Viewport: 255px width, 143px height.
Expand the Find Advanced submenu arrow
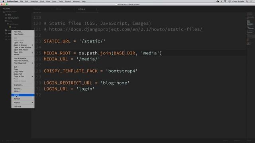pyautogui.click(x=32, y=63)
